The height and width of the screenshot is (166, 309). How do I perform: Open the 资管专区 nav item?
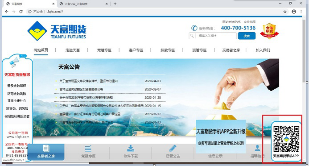199,50
